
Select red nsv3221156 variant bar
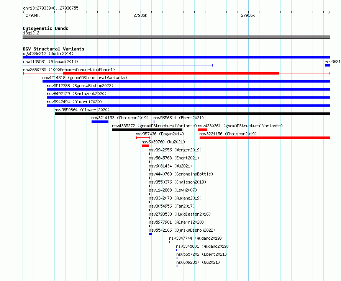265,138
